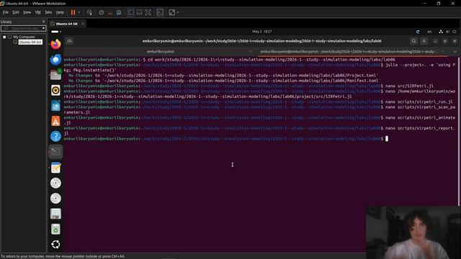This screenshot has width=461, height=259.
Task: Open the upper disc drive in dock
Action: (x=55, y=183)
